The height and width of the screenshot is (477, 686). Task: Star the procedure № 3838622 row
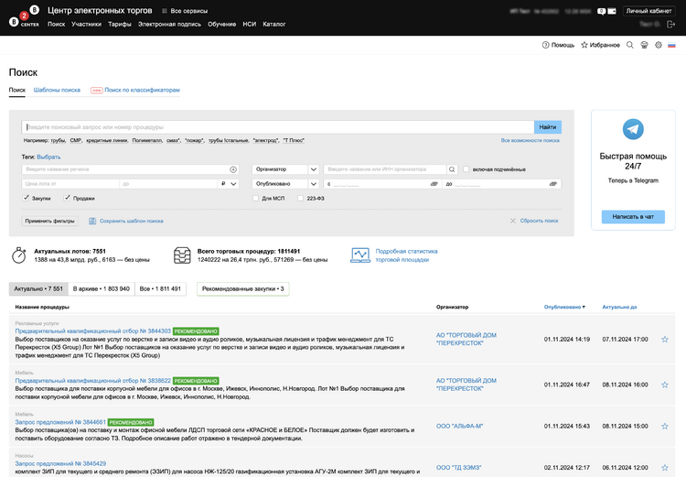665,385
